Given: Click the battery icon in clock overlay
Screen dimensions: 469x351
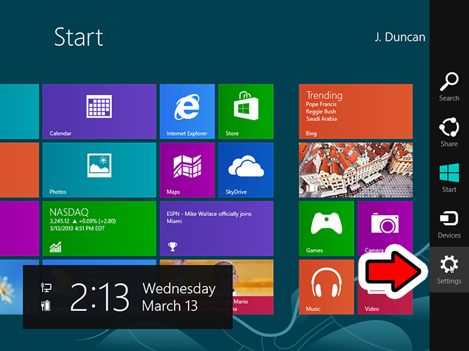Looking at the screenshot, I should (46, 305).
